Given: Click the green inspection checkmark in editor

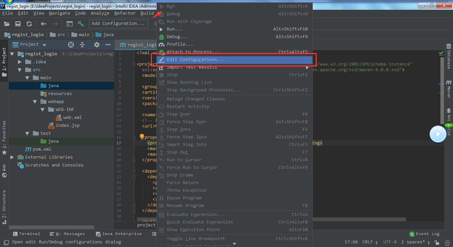Looking at the screenshot, I should 441,53.
